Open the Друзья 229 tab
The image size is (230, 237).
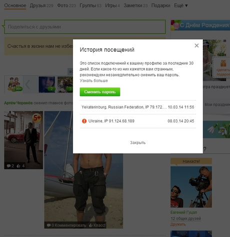click(x=41, y=5)
